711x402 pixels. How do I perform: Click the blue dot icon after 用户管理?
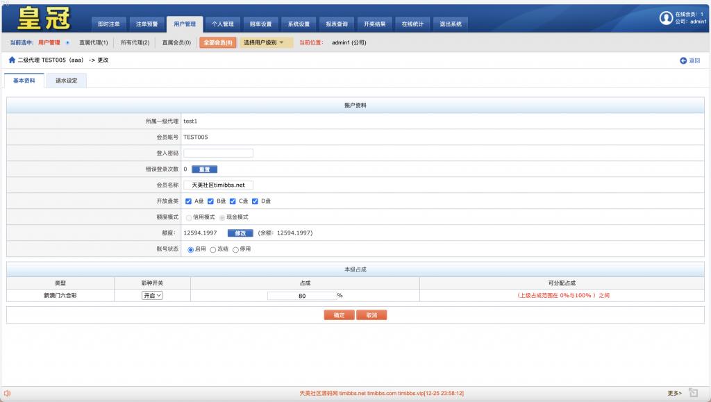click(x=67, y=42)
